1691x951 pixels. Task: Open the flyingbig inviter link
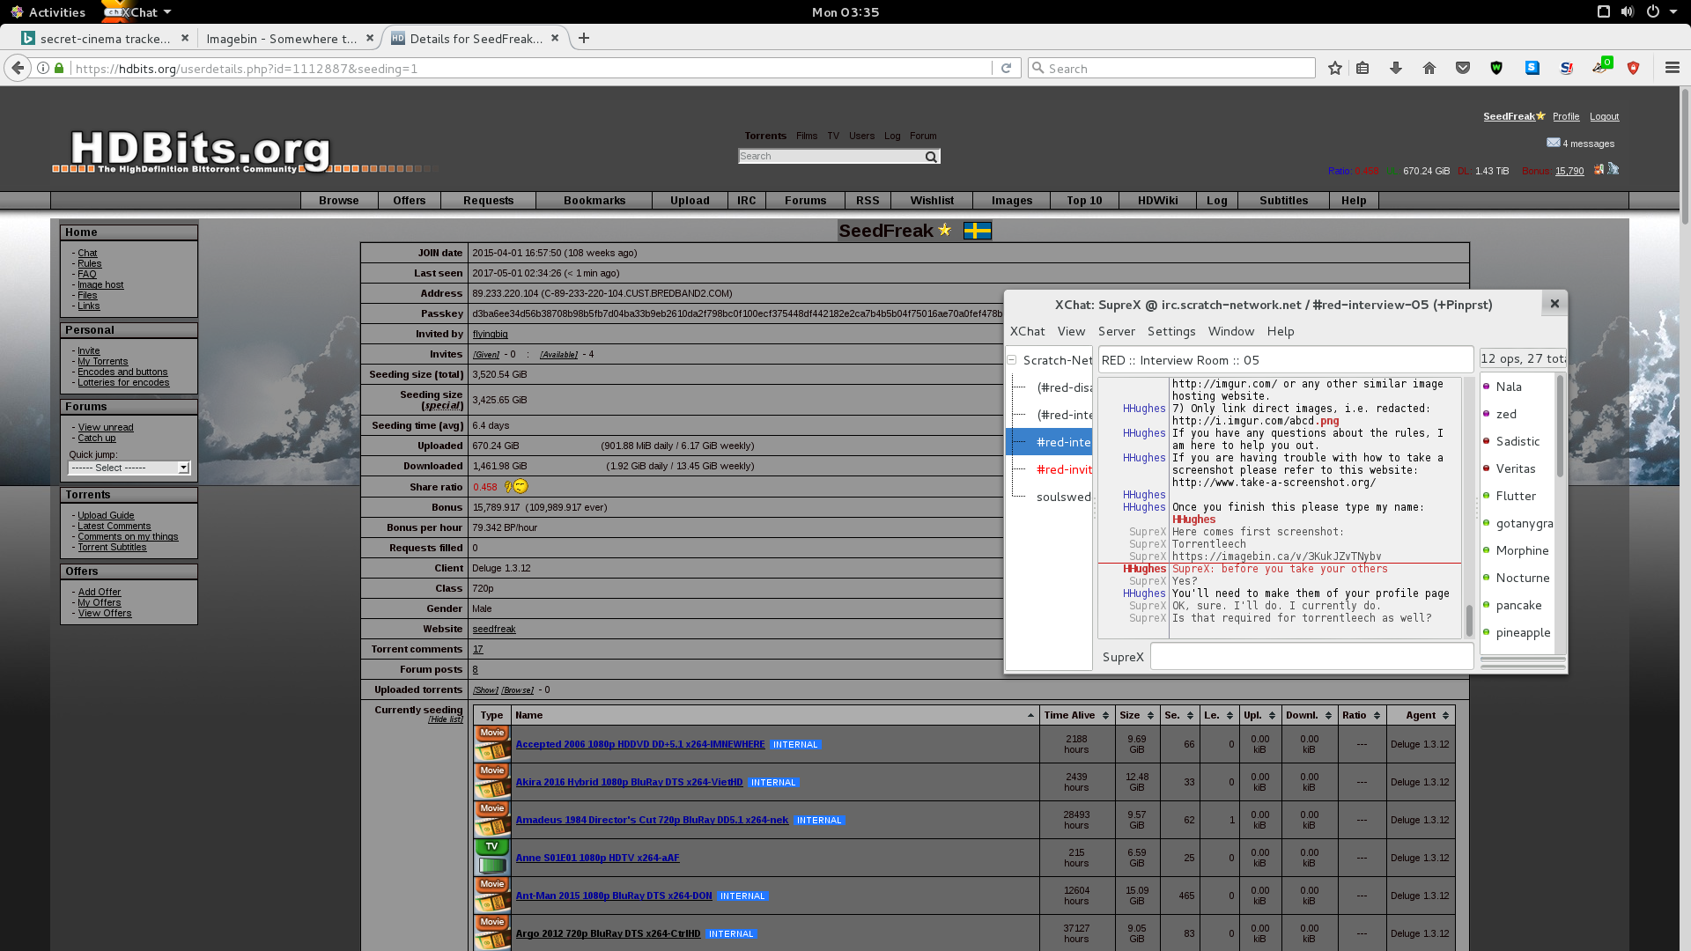pos(490,334)
